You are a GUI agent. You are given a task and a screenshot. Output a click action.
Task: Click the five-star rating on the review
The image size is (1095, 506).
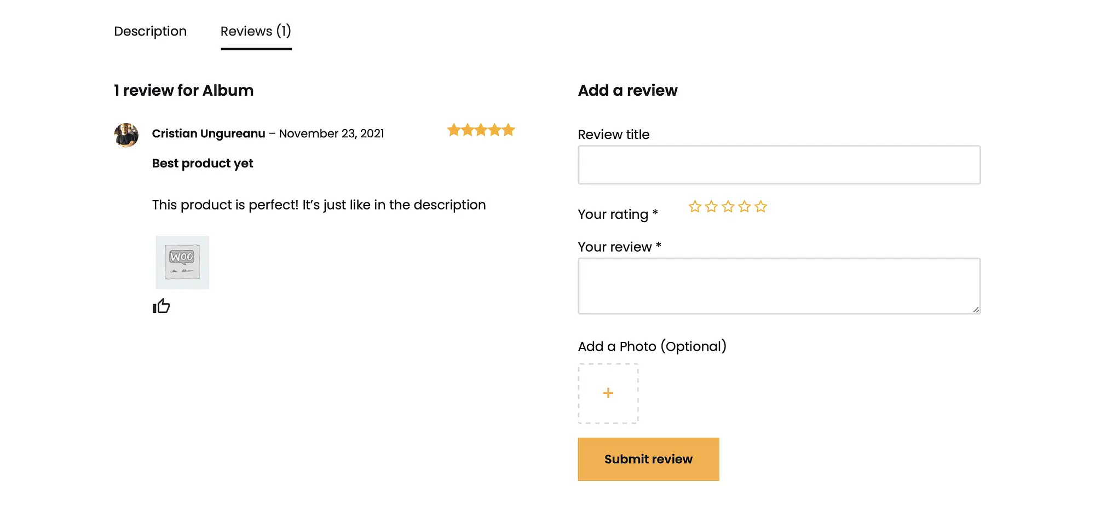point(481,130)
